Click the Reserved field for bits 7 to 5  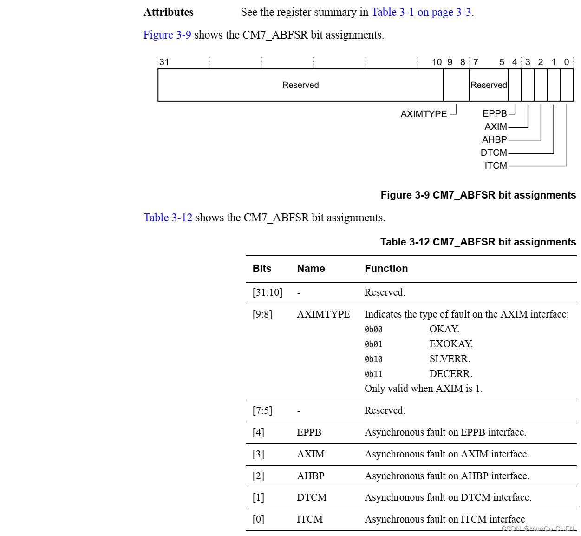[x=489, y=85]
